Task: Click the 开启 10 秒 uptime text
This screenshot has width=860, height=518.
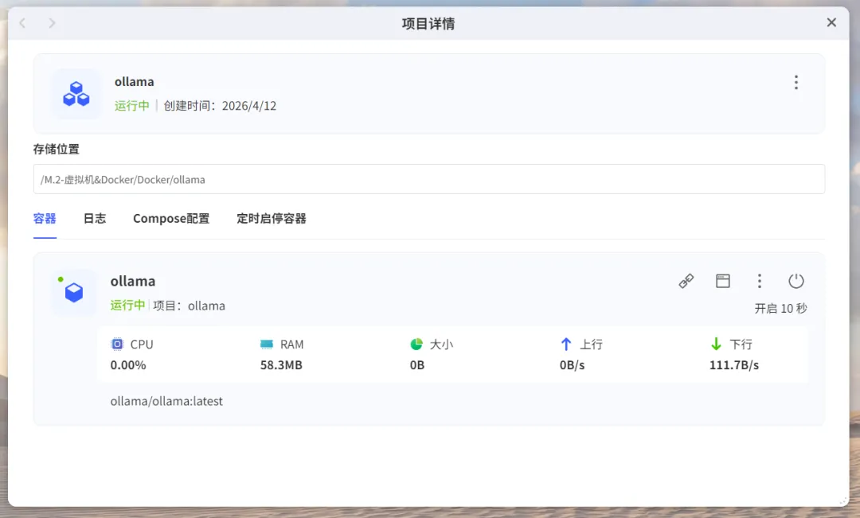Action: pos(780,309)
